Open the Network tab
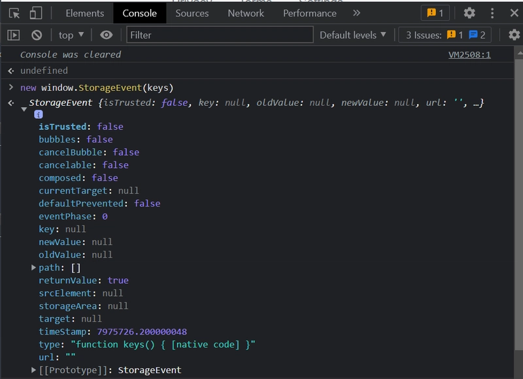The image size is (523, 379). point(246,13)
